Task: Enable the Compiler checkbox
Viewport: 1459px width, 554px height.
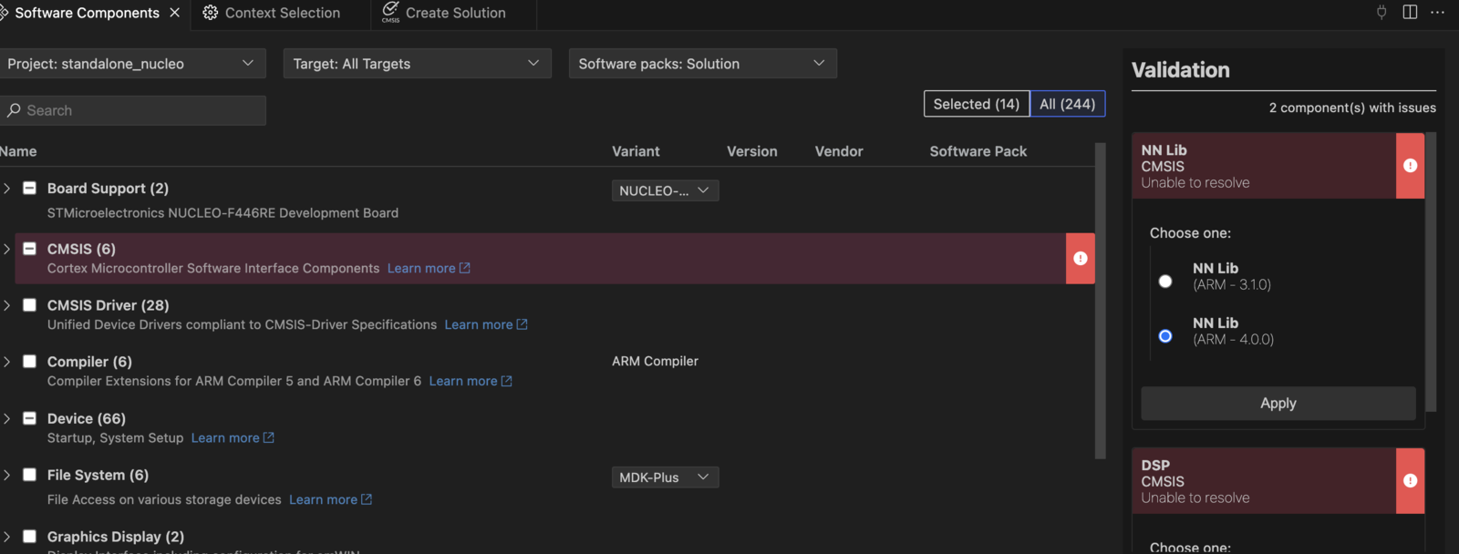Action: click(x=29, y=362)
